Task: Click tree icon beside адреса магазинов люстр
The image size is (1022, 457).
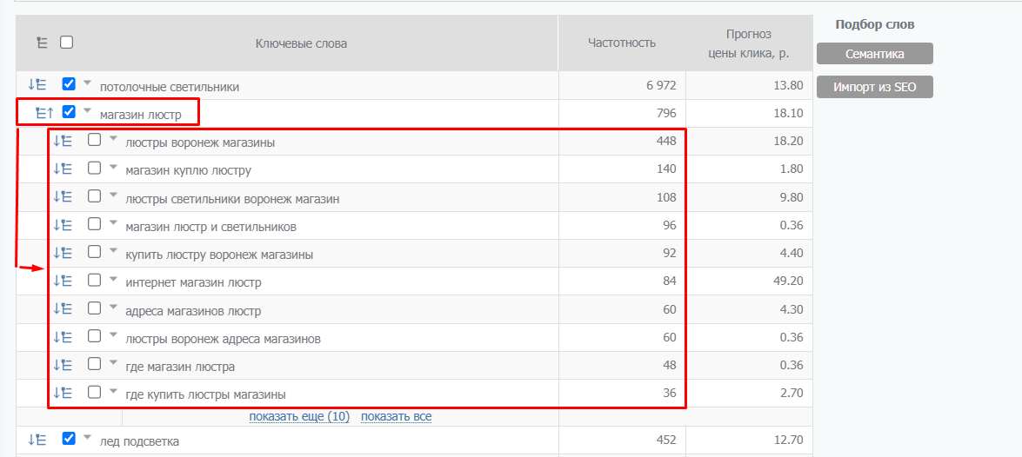Action: click(x=62, y=308)
